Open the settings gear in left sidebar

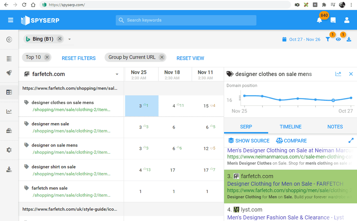click(9, 150)
